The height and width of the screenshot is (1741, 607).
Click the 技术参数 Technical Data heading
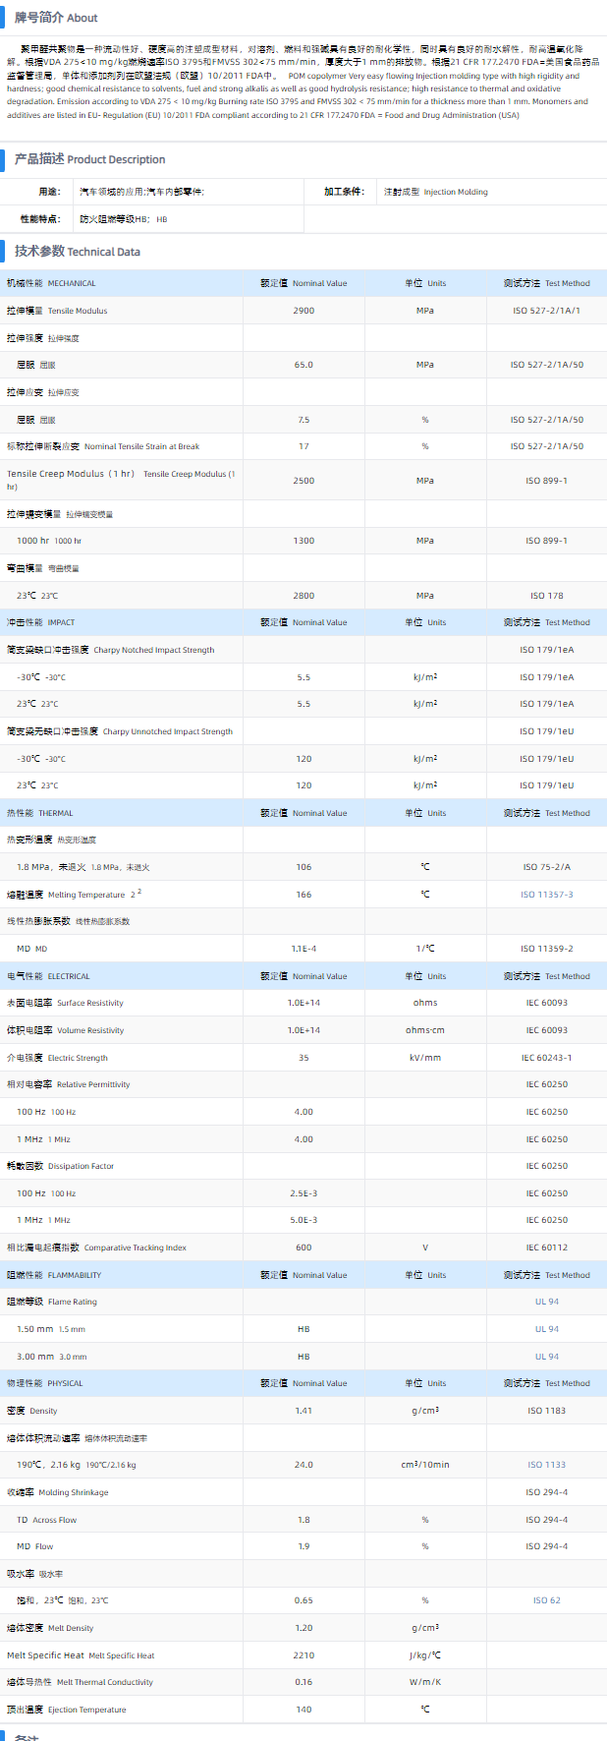(77, 252)
